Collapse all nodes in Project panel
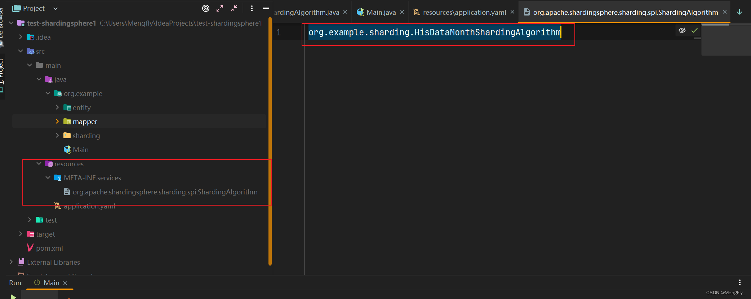 (234, 8)
